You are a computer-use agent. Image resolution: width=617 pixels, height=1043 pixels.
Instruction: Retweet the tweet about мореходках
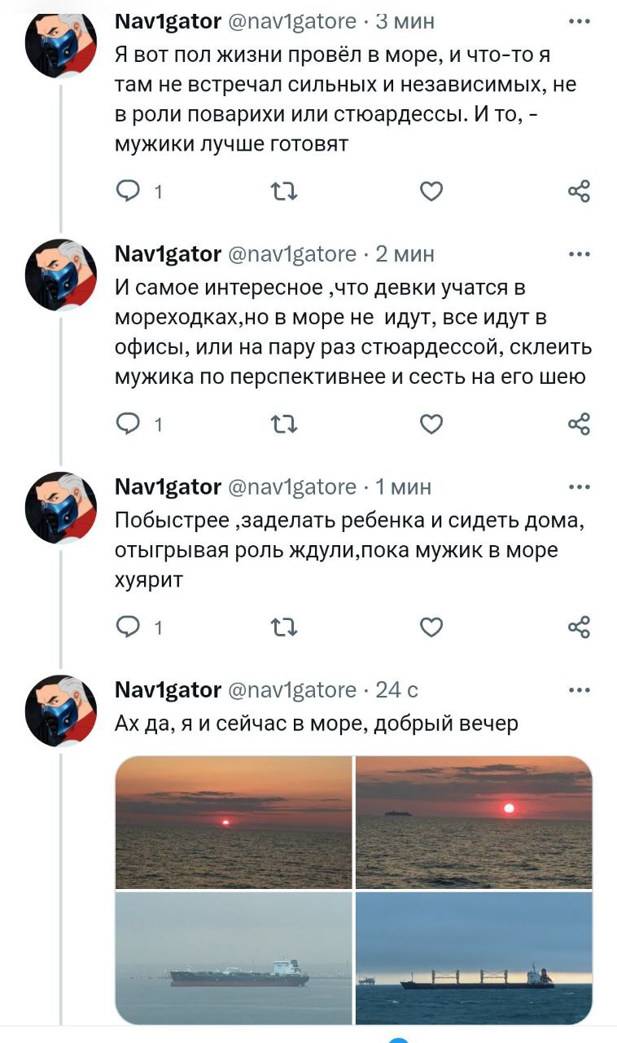click(282, 424)
